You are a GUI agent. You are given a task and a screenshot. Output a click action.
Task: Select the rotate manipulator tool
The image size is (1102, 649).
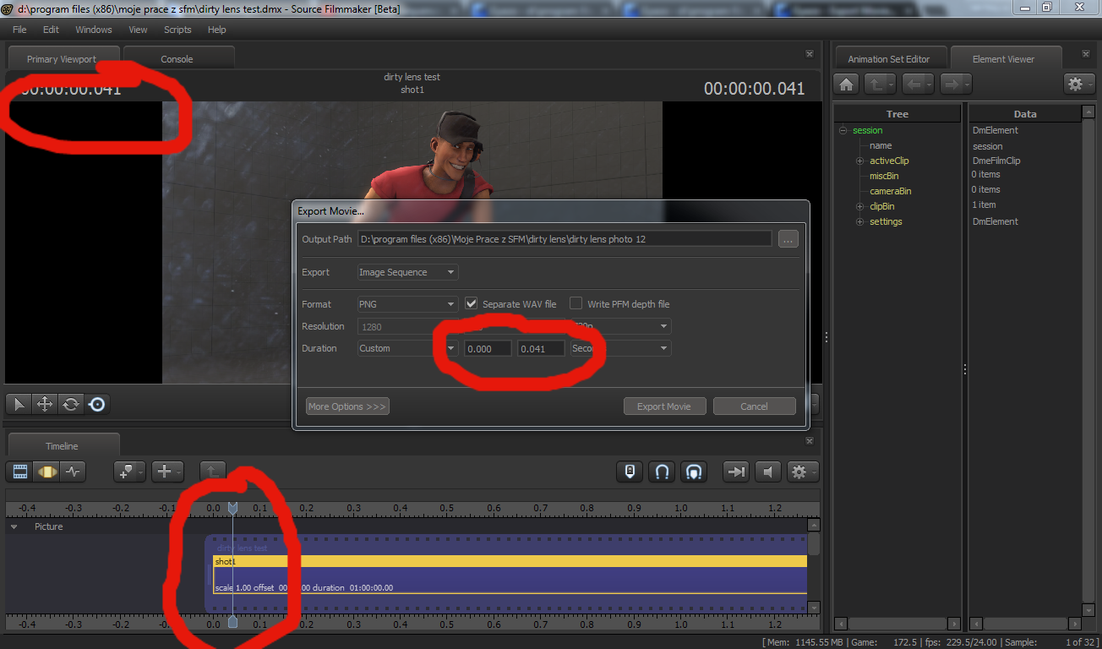click(71, 405)
